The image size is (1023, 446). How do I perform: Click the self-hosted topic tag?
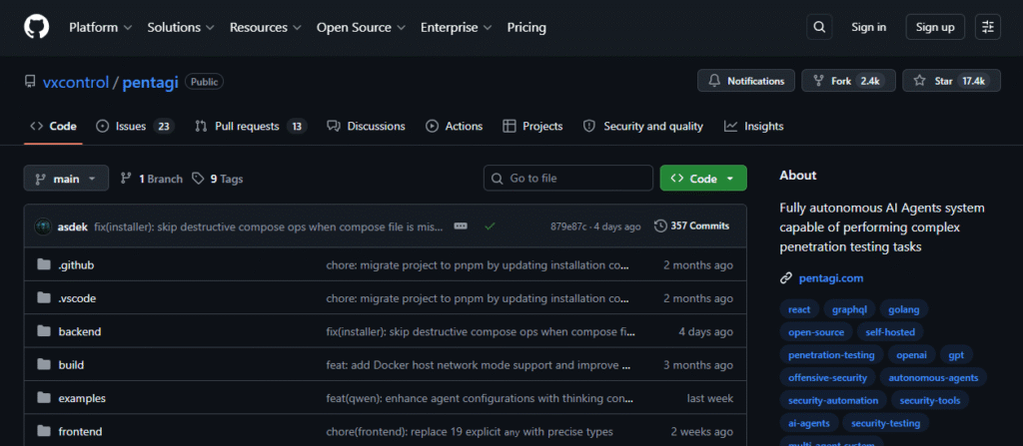coord(890,332)
